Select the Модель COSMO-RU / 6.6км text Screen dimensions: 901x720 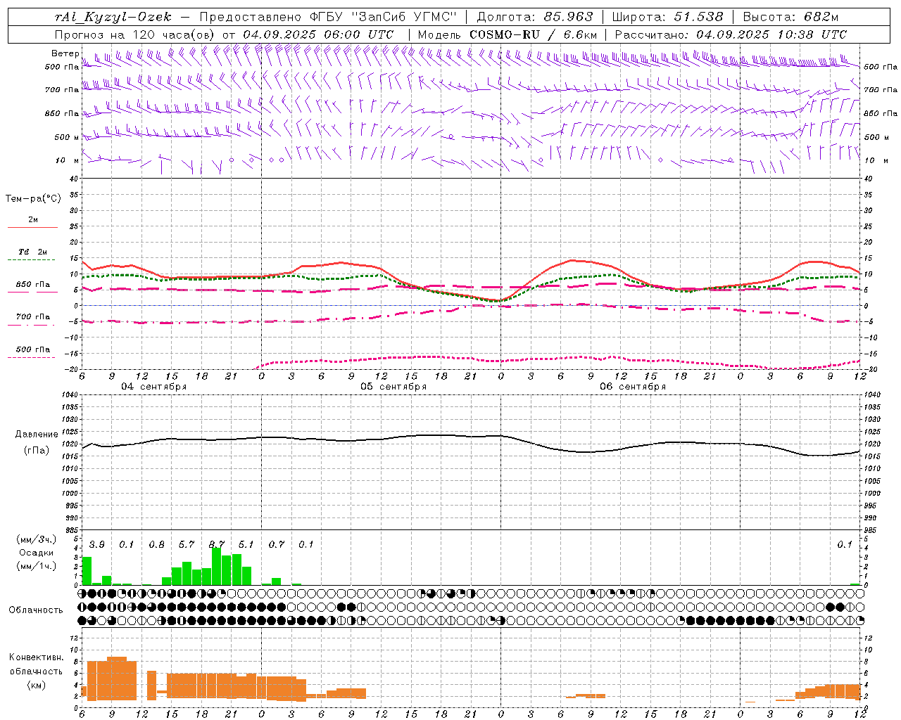(508, 34)
